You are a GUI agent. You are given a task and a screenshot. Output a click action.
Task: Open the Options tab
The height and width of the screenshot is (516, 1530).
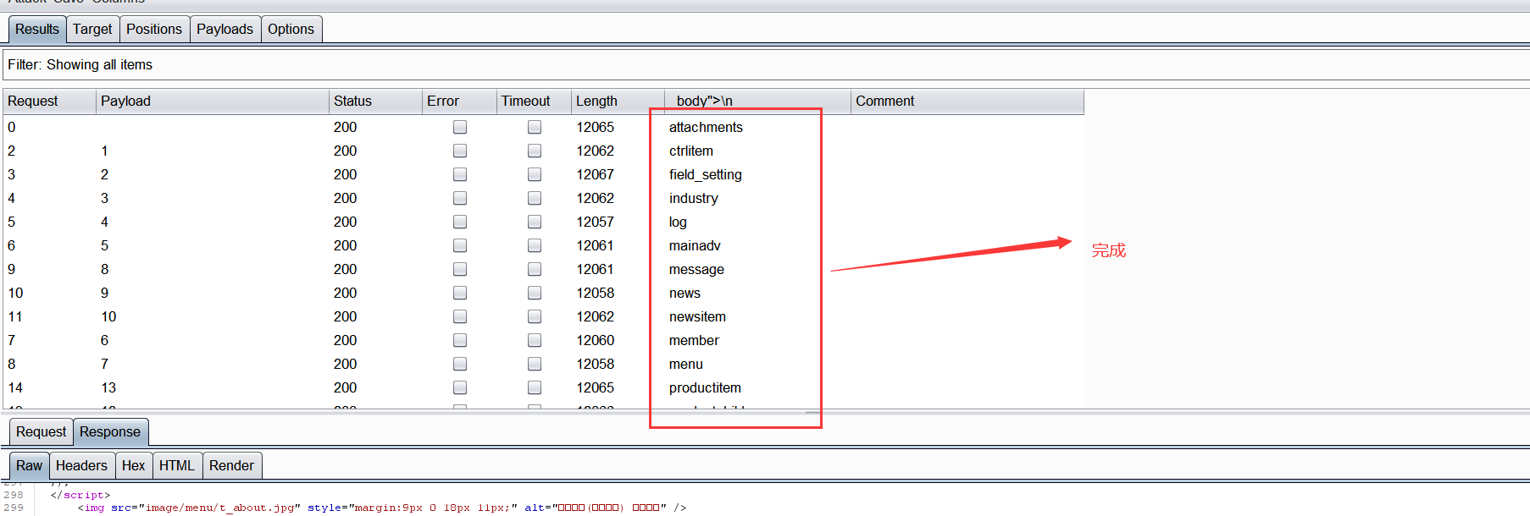pos(291,29)
